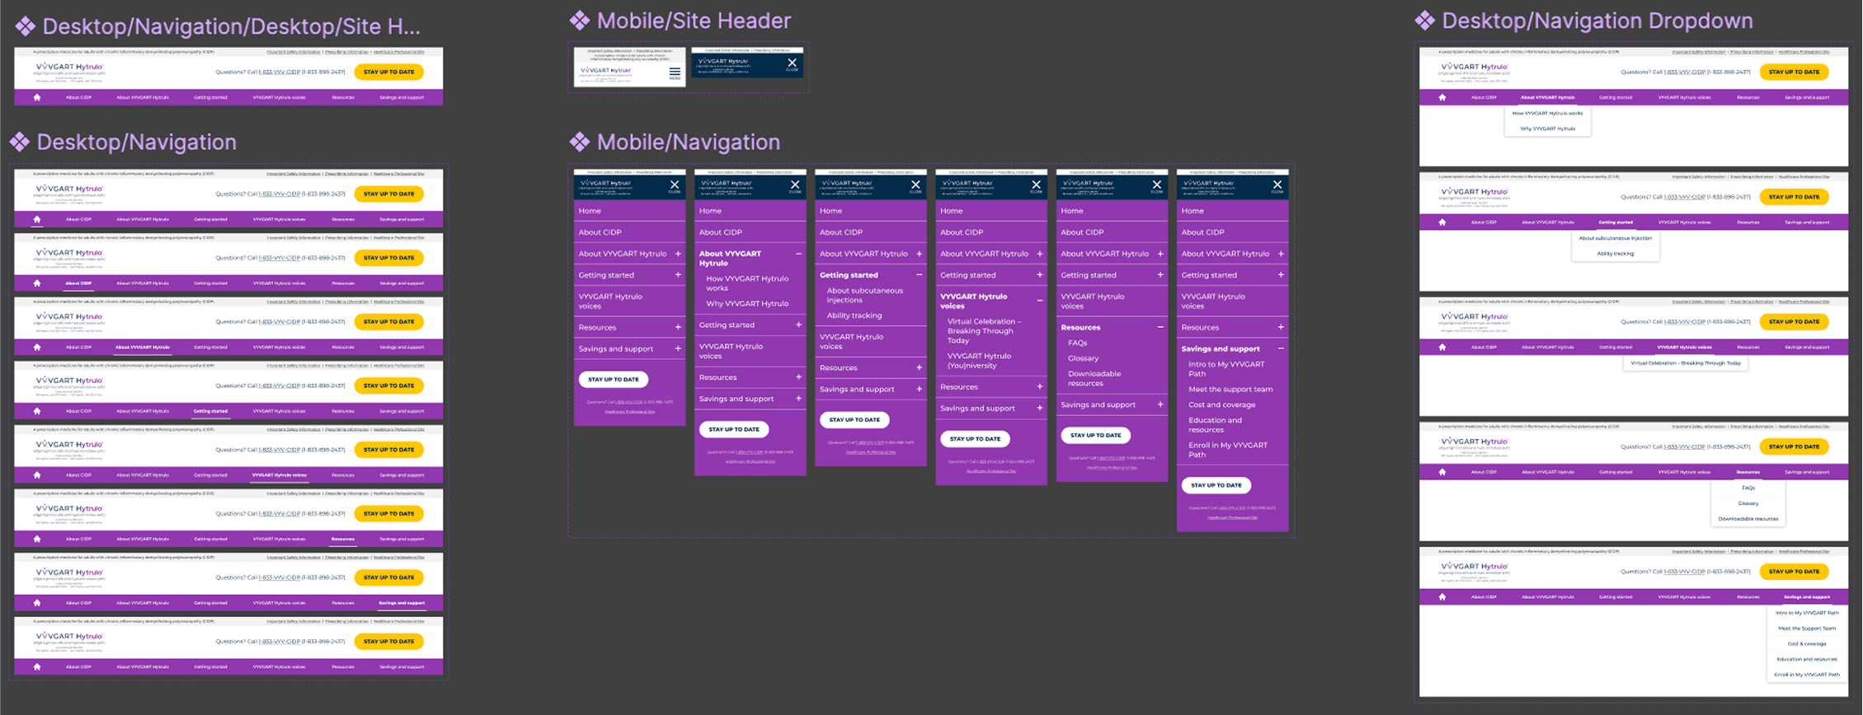Screen dimensions: 1863x715
Task: Select Ability tracking in the mobile menu
Action: pos(854,315)
